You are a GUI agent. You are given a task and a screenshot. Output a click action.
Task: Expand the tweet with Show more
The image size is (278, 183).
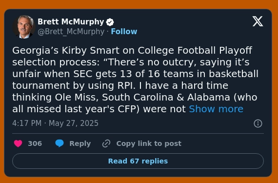[x=216, y=109]
